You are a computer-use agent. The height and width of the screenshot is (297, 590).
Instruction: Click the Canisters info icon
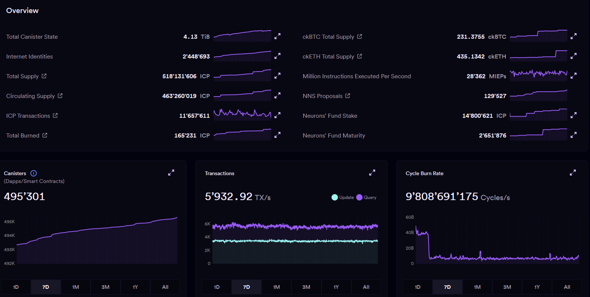point(34,173)
